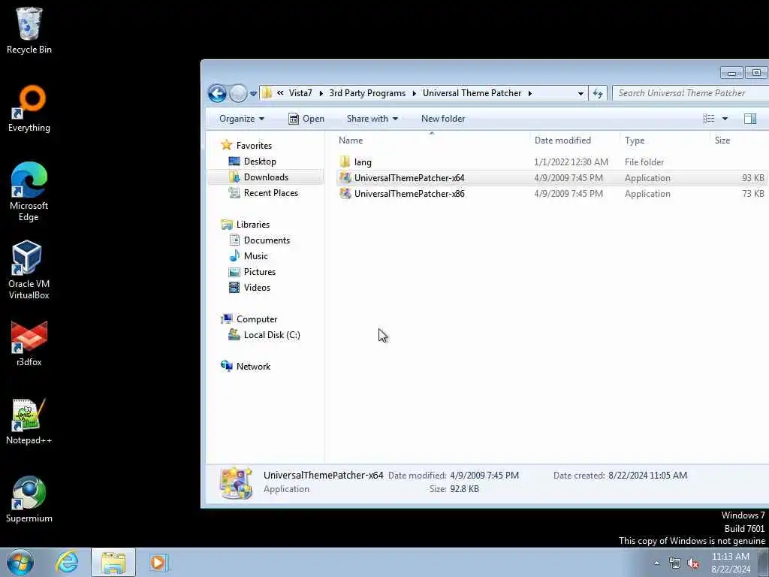Open the r3dfox desktop shortcut
The width and height of the screenshot is (769, 577).
pyautogui.click(x=29, y=343)
